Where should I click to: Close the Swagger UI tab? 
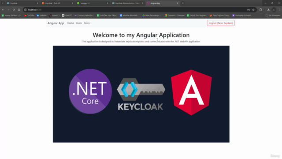108,3
